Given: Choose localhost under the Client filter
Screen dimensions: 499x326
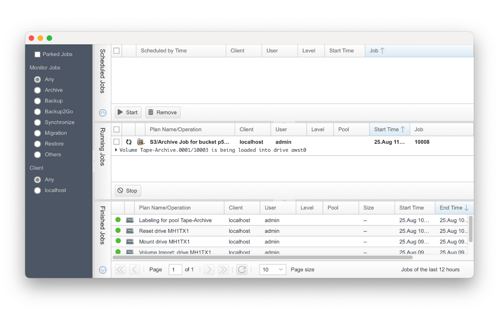Looking at the screenshot, I should [x=37, y=191].
